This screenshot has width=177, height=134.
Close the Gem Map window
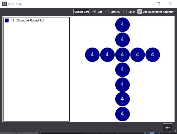click(171, 4)
